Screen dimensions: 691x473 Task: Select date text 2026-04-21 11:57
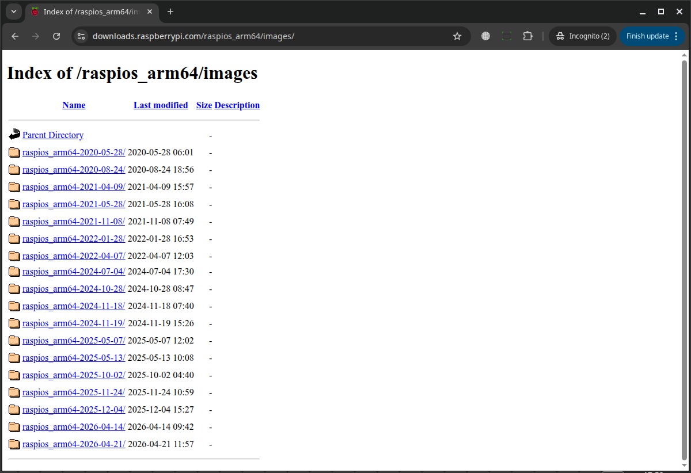click(161, 444)
